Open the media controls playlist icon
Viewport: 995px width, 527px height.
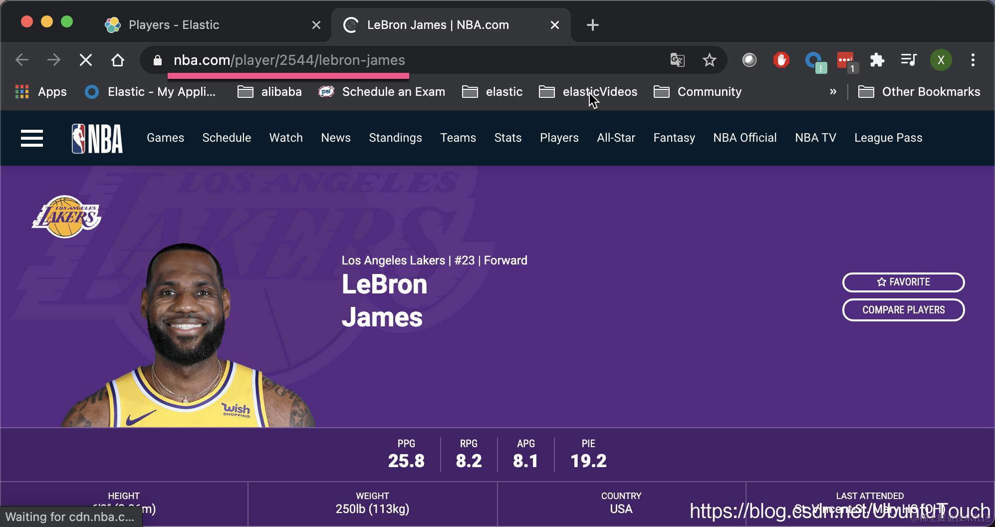[909, 60]
